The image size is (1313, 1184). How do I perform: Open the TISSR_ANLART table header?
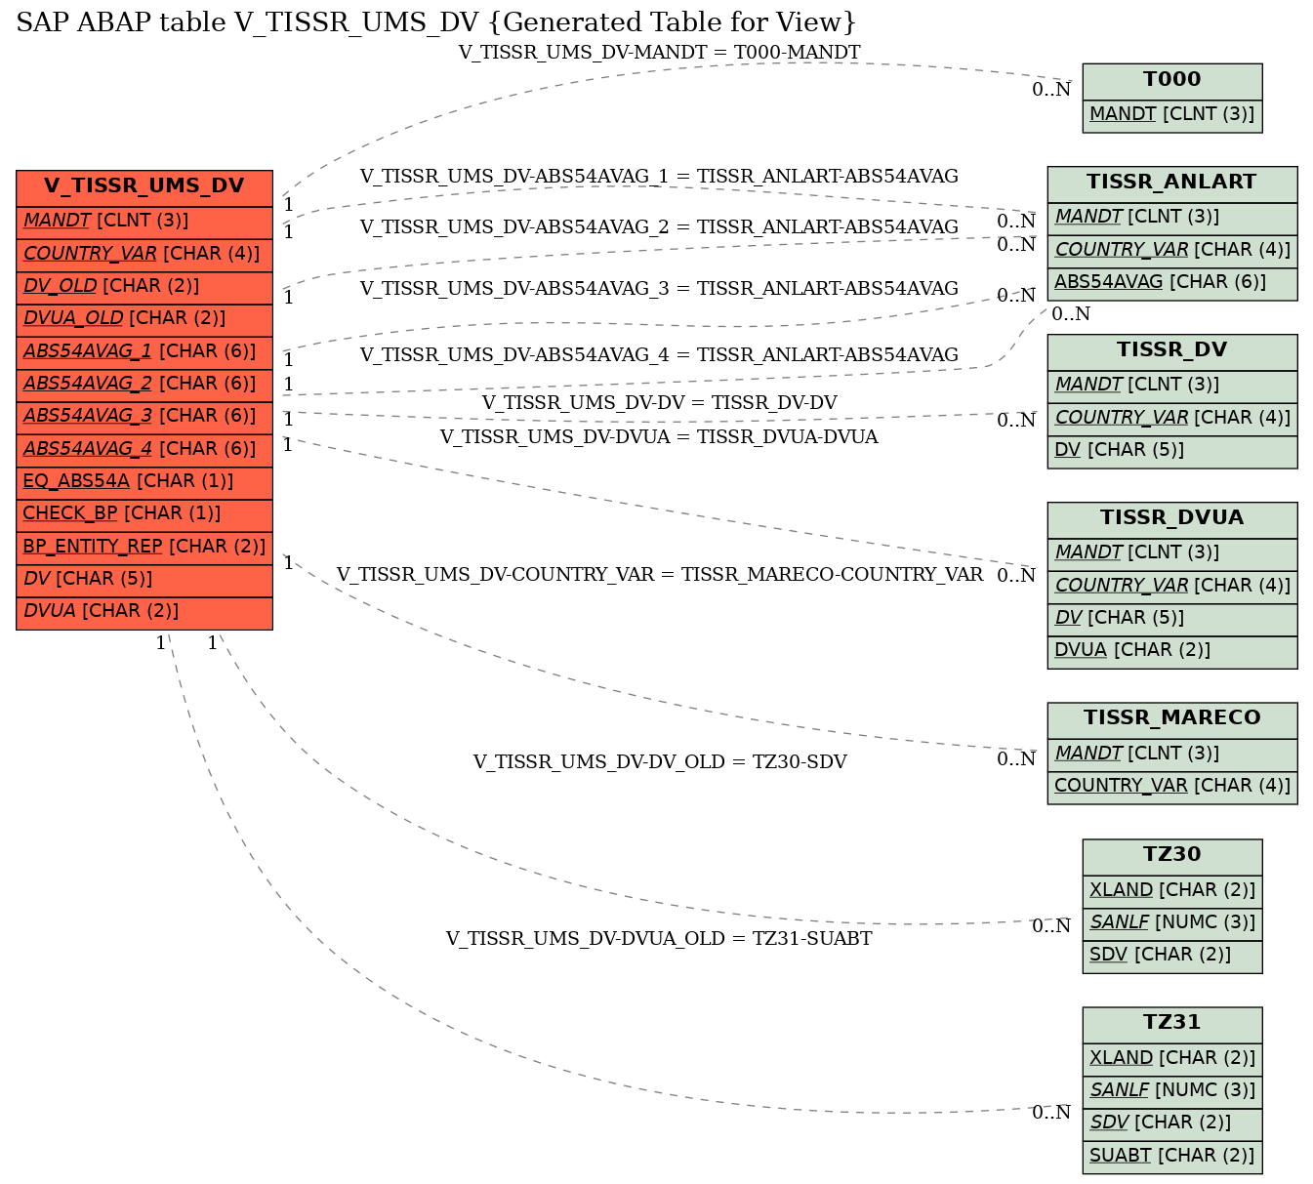[x=1172, y=184]
